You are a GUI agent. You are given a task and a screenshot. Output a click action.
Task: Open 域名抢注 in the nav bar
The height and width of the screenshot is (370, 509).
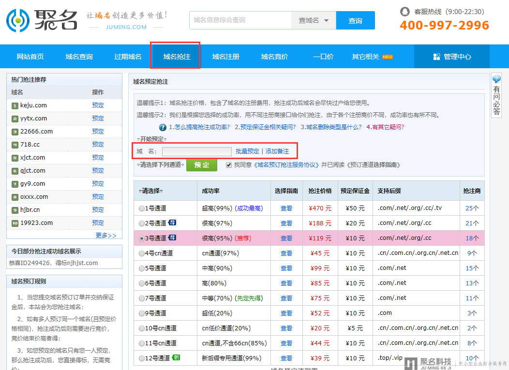pos(177,57)
